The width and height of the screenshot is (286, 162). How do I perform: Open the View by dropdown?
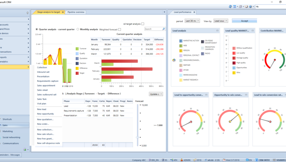coord(221,21)
